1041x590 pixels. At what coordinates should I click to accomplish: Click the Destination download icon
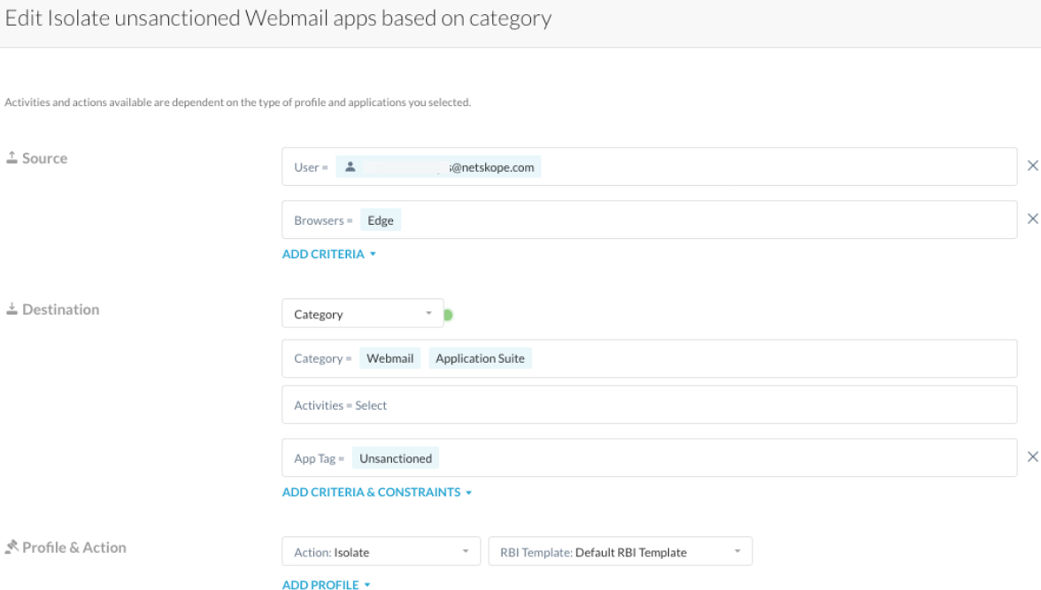click(x=12, y=310)
